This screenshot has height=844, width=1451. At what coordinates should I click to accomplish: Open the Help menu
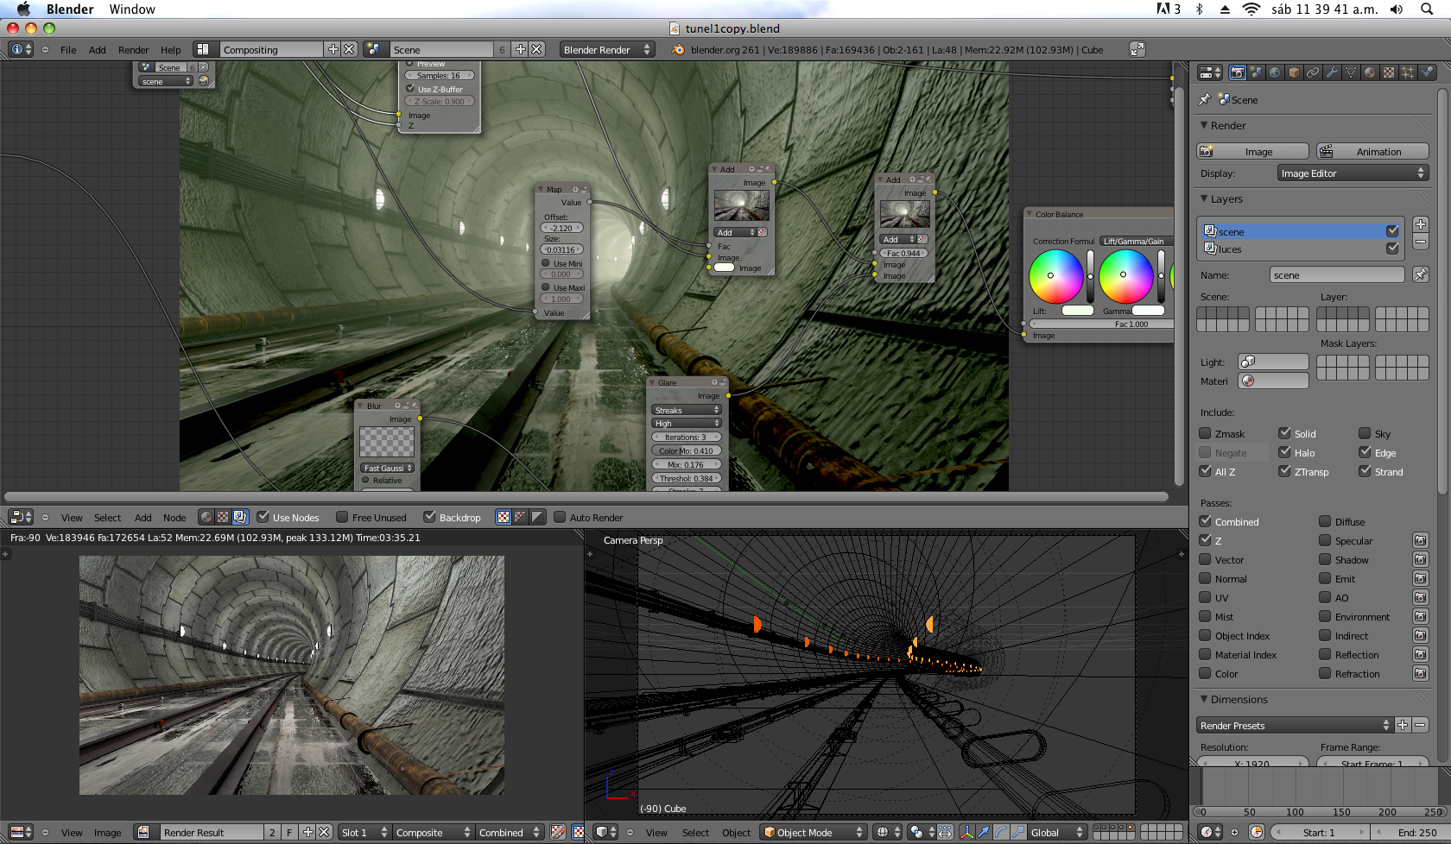point(171,50)
